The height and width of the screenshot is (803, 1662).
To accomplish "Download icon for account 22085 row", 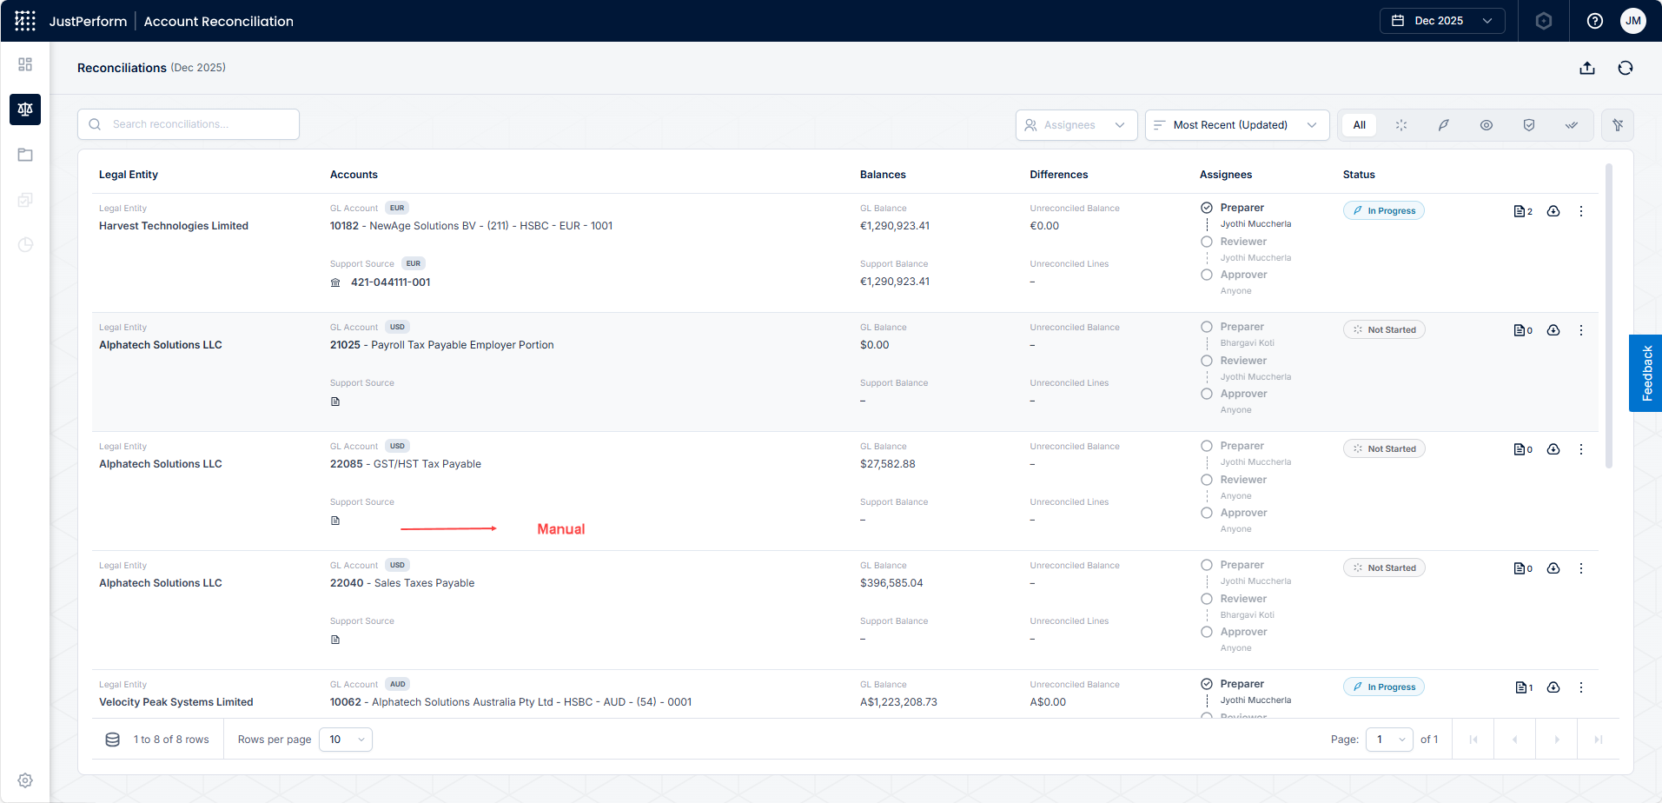I will pos(1553,449).
